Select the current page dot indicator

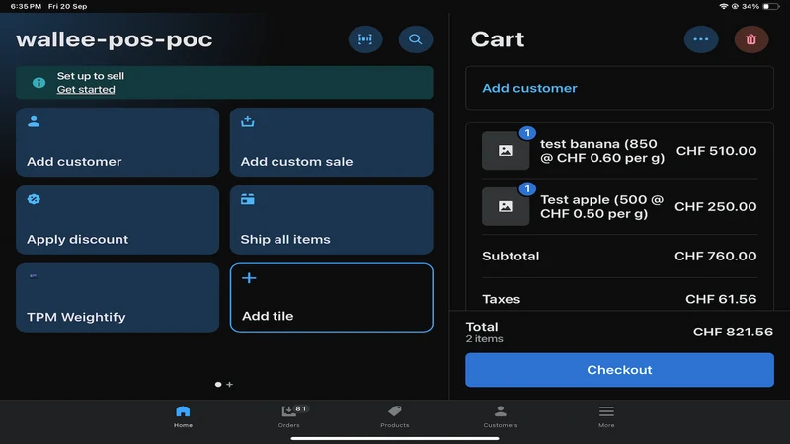218,384
